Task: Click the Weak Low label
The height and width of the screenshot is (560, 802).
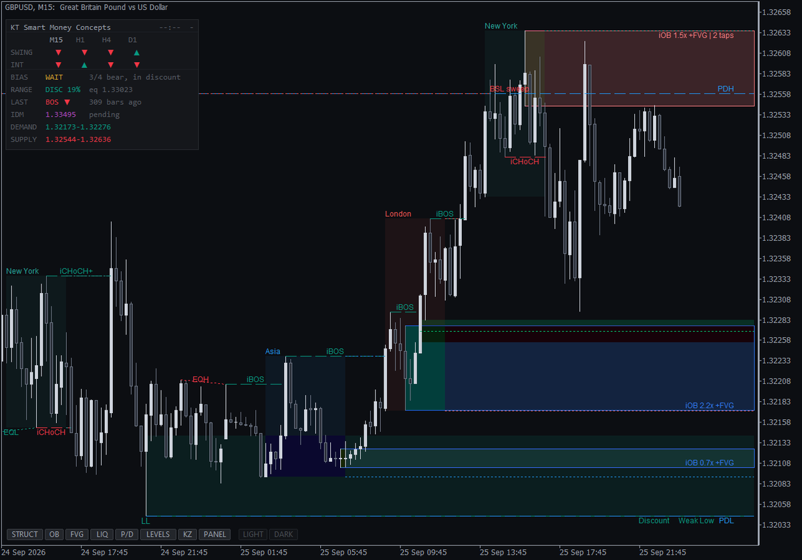Action: [x=696, y=521]
